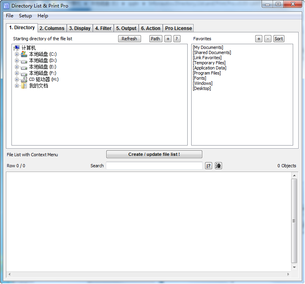Image resolution: width=305 pixels, height=284 pixels.
Task: Expand the 本地磁盘 (C:) node
Action: pyautogui.click(x=17, y=54)
